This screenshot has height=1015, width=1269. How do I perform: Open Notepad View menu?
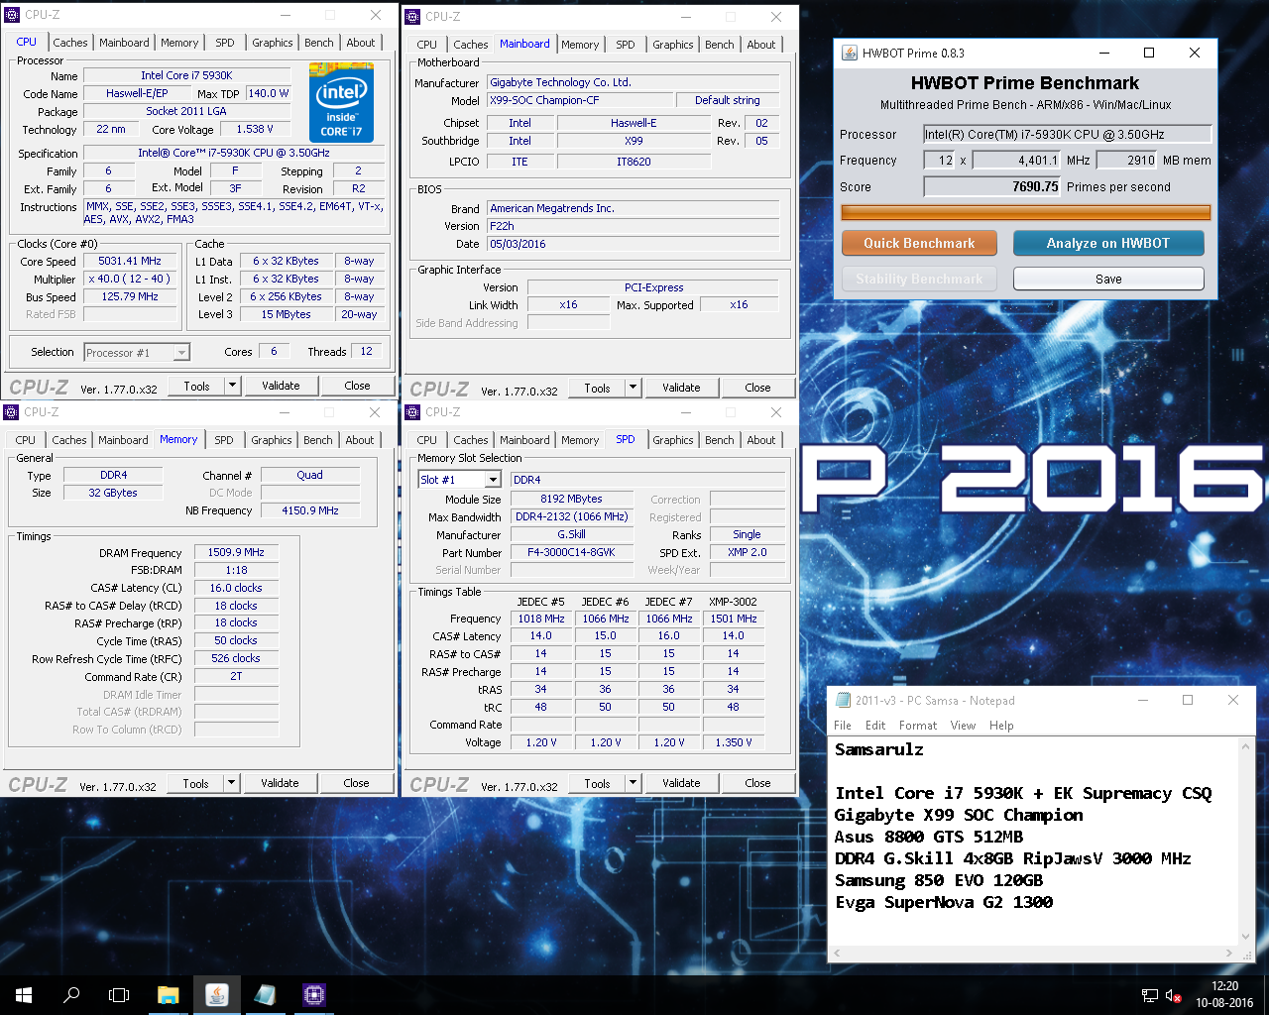click(963, 726)
